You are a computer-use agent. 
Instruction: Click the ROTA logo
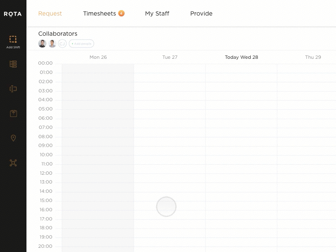coord(13,13)
